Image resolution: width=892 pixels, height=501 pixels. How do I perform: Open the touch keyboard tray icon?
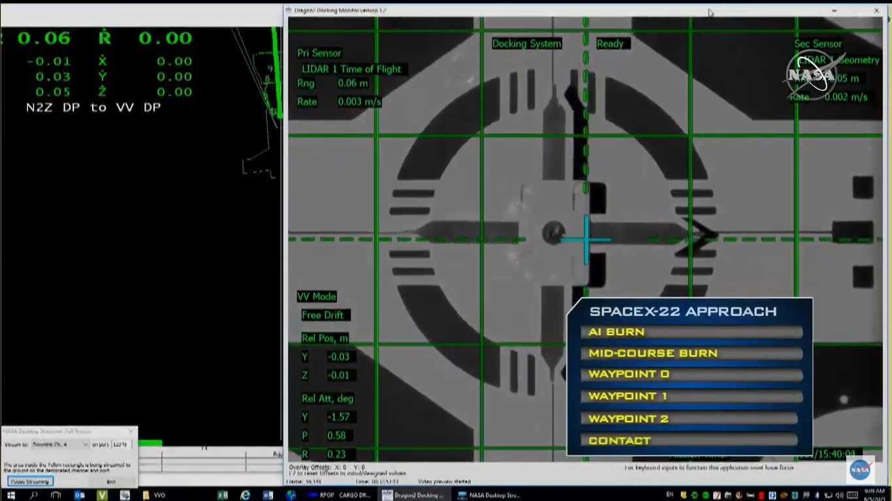852,495
